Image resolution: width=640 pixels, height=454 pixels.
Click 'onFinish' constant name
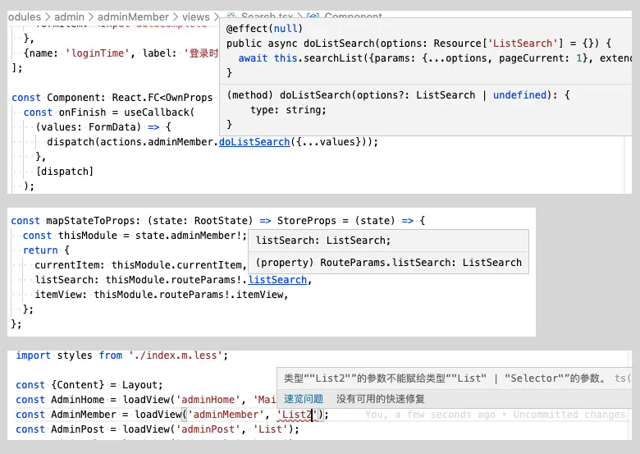point(82,112)
